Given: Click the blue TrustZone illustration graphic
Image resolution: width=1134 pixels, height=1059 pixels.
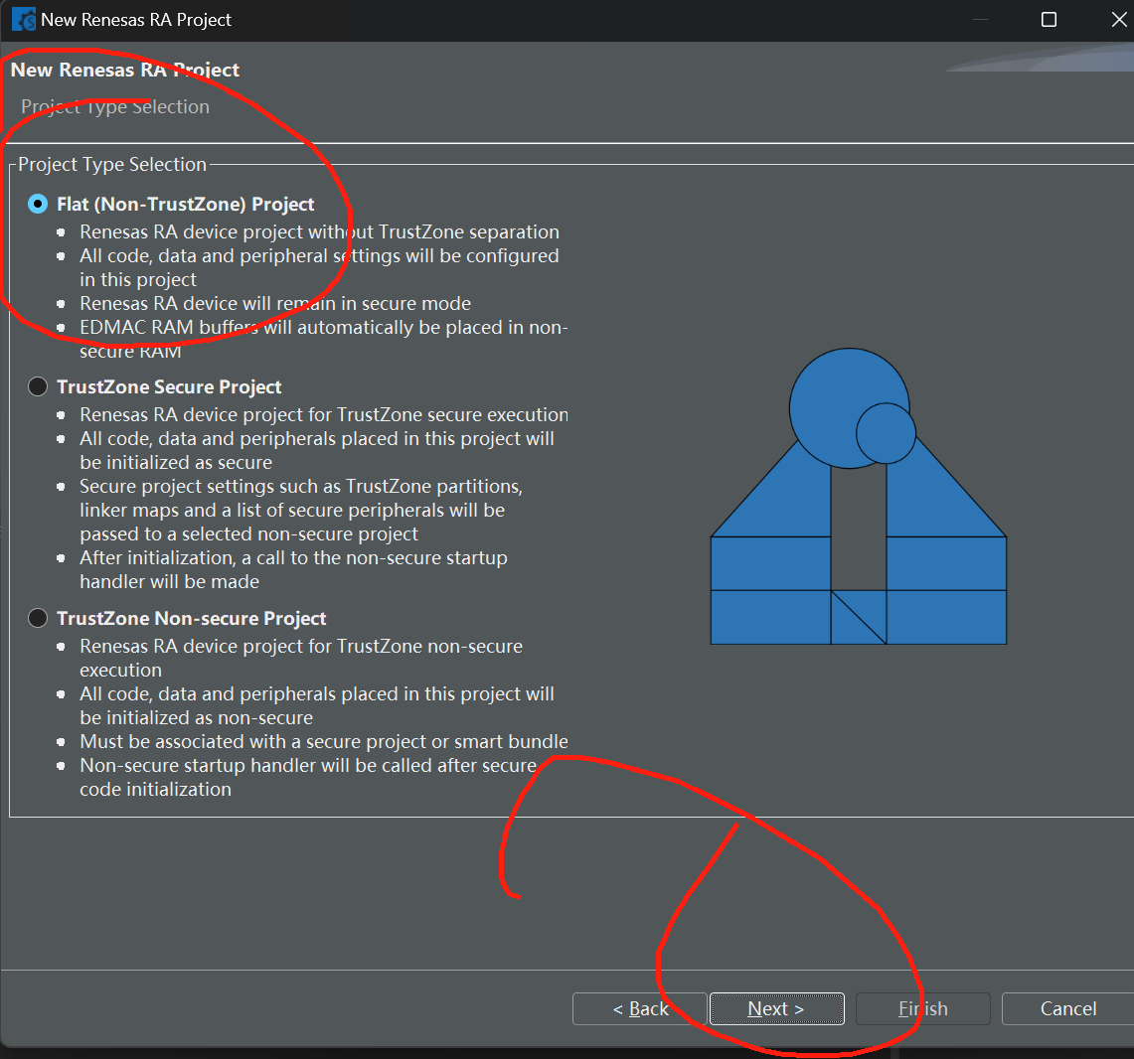Looking at the screenshot, I should (x=859, y=497).
